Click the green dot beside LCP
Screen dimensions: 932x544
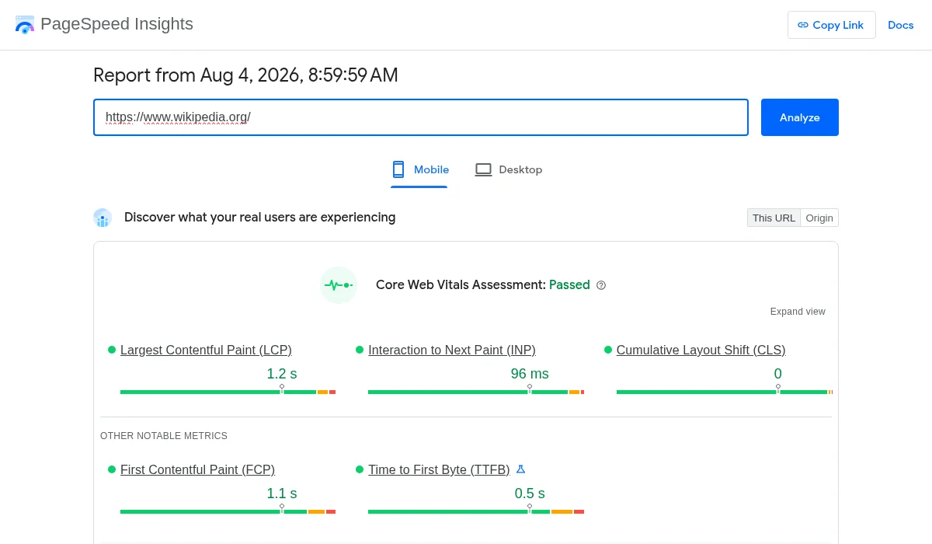click(x=112, y=350)
